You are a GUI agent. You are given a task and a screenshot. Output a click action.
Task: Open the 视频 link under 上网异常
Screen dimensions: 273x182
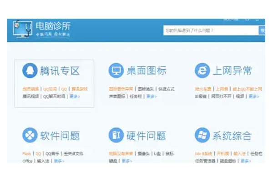point(240,96)
